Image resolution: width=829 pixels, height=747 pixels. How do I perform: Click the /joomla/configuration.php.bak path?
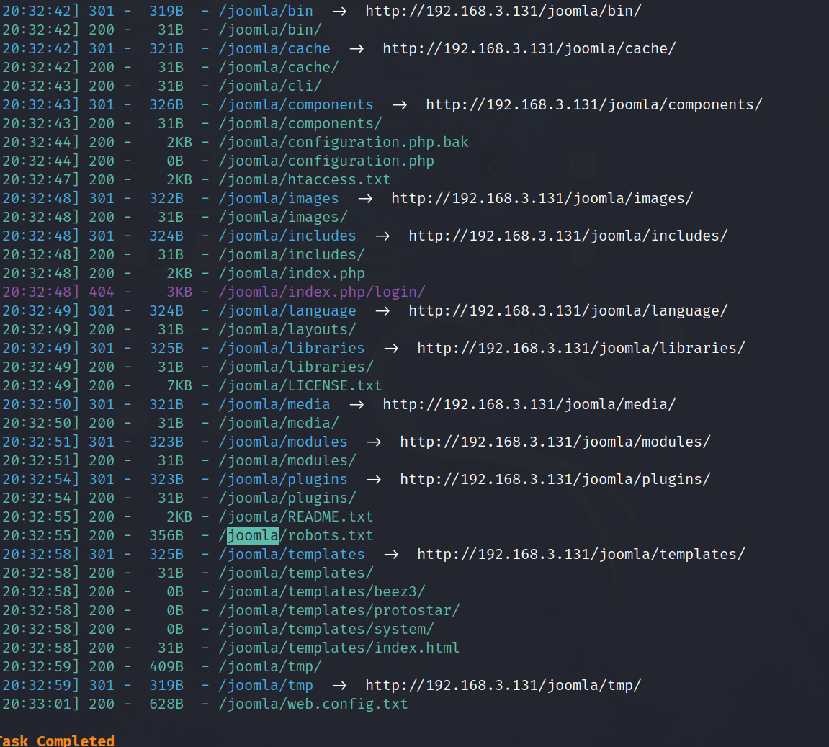tap(344, 142)
